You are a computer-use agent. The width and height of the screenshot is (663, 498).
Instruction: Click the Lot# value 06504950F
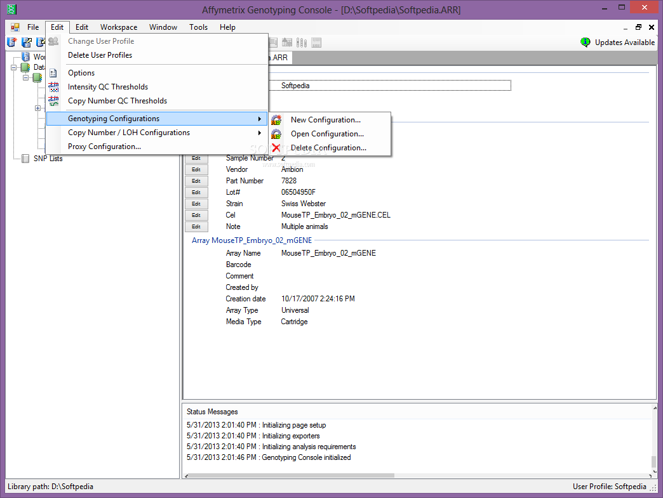click(298, 192)
